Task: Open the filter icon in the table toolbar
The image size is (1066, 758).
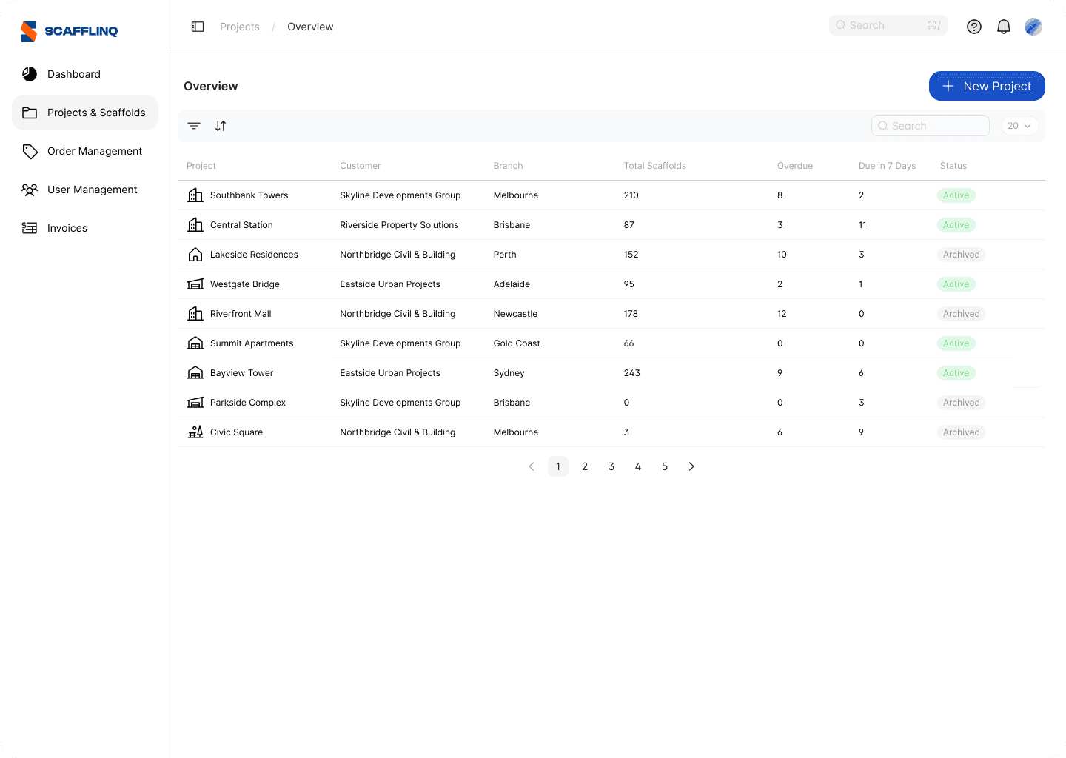Action: click(x=194, y=126)
